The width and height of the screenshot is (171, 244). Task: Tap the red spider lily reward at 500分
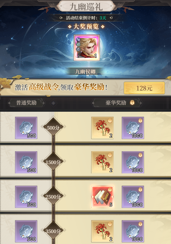(102, 128)
